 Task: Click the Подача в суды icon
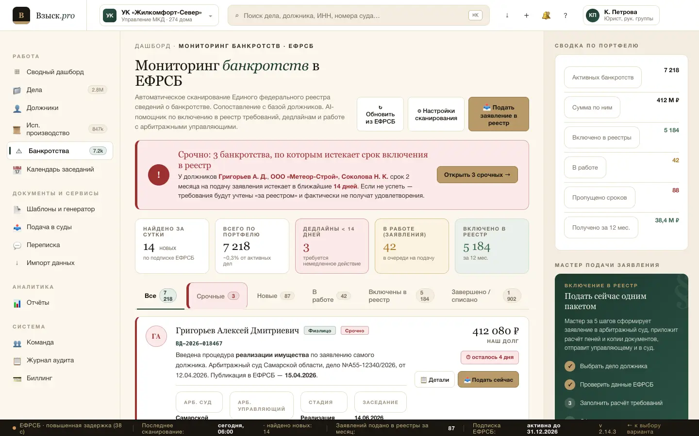click(x=17, y=227)
